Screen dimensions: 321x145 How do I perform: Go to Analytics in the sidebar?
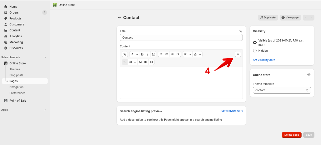pyautogui.click(x=16, y=36)
